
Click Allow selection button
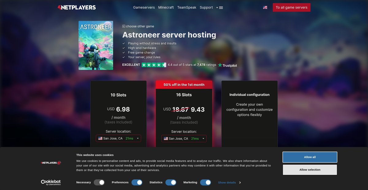point(310,170)
